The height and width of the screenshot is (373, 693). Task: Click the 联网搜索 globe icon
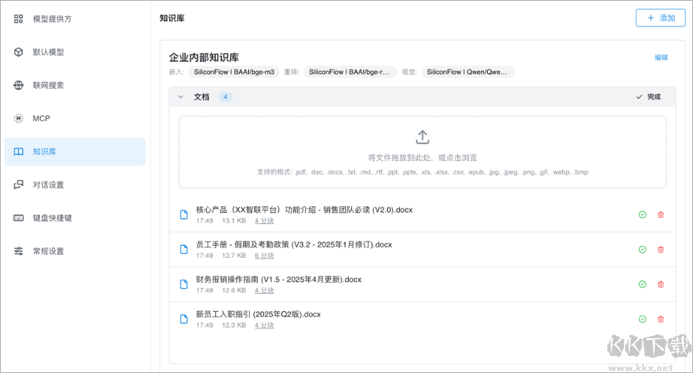[x=18, y=85]
